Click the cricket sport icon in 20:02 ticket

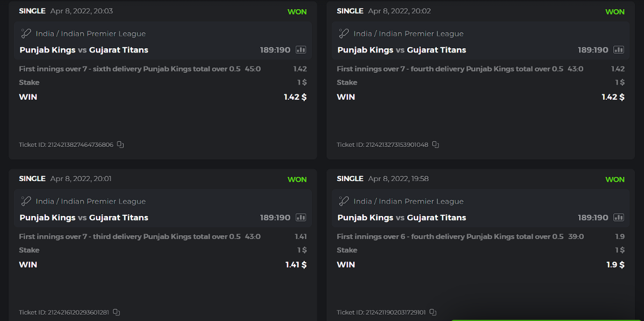coord(344,34)
